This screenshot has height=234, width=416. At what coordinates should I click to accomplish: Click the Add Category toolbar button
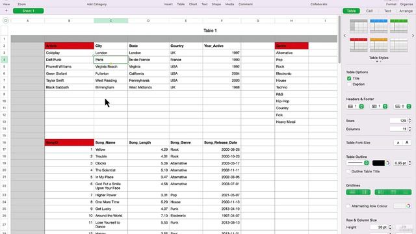click(97, 5)
